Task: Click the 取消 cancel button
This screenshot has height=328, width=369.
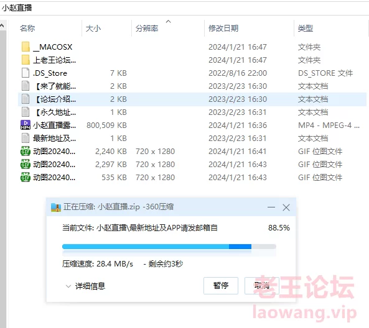Action: 262,286
